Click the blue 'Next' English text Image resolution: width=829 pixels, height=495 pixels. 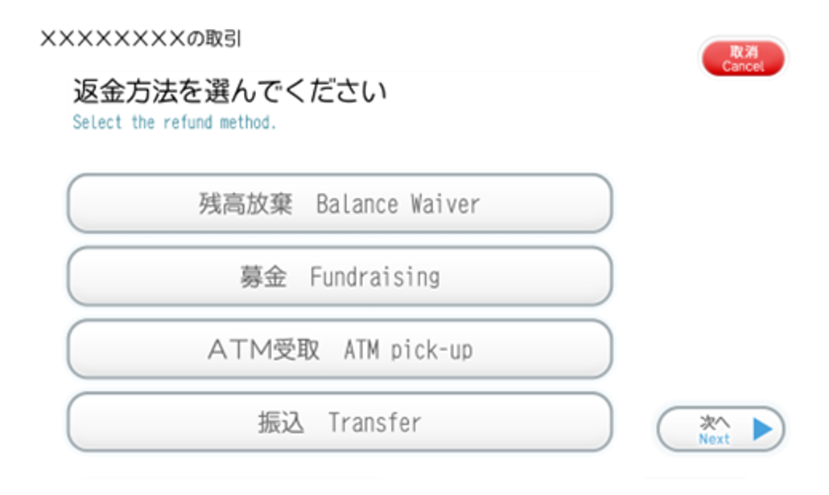(x=714, y=439)
